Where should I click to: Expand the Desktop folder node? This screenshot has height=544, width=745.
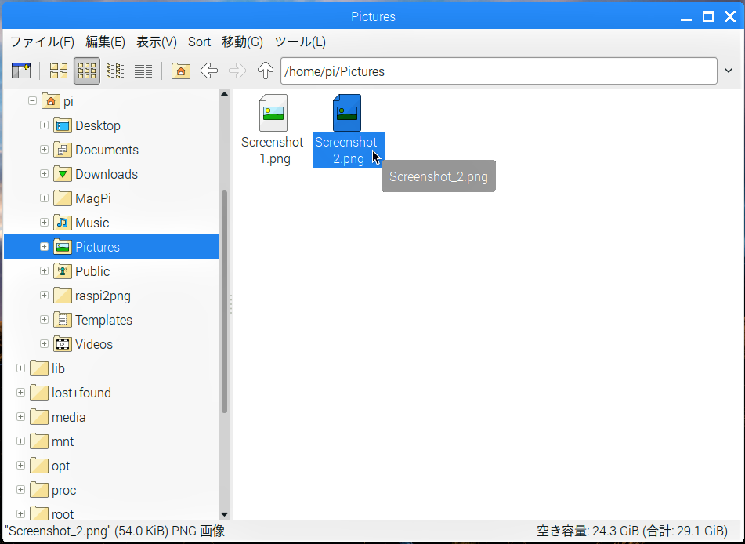click(x=44, y=125)
